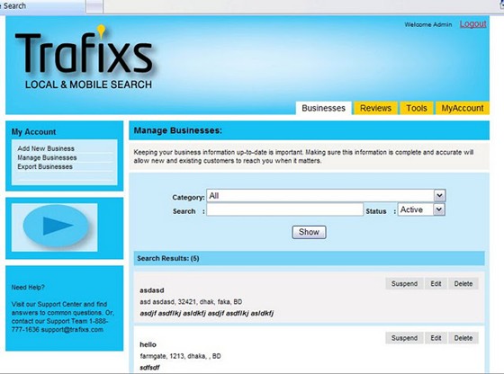Image resolution: width=504 pixels, height=374 pixels.
Task: Select the Search browser tab
Action: [41, 6]
